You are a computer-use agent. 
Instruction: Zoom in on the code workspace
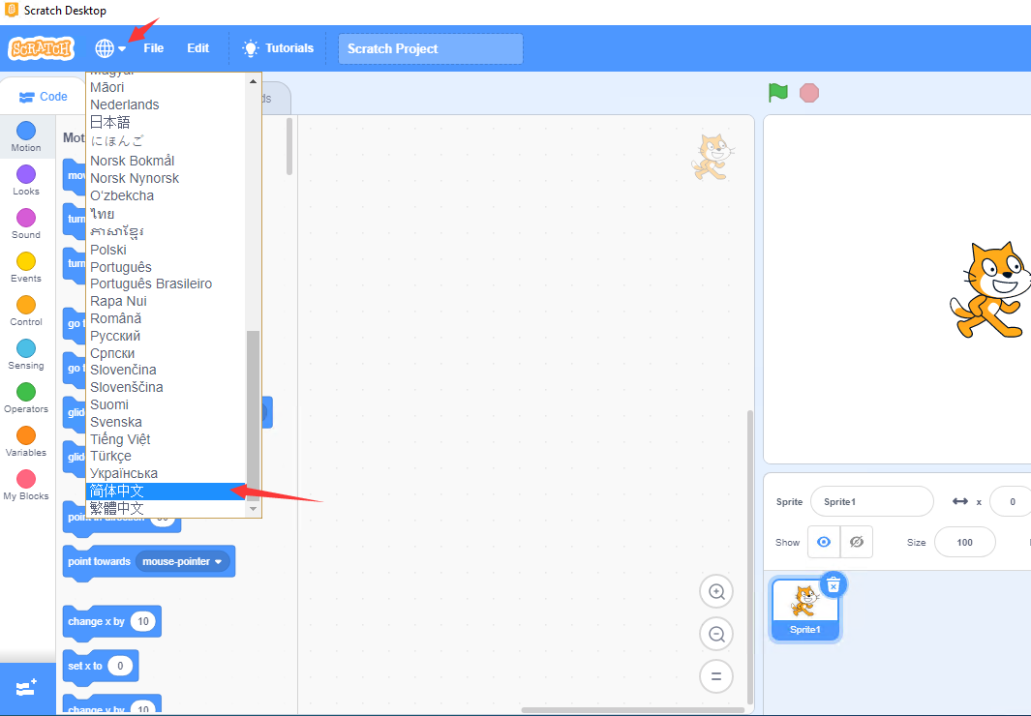tap(716, 591)
